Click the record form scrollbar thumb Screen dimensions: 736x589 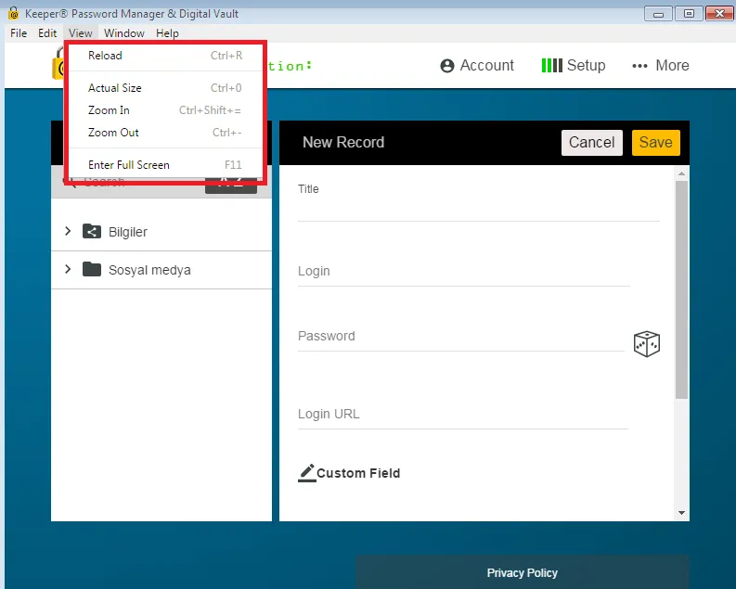click(681, 289)
